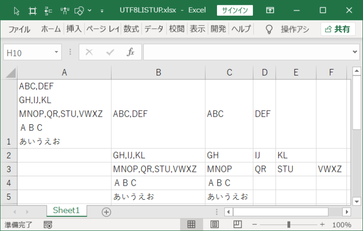Screen dimensions: 363x231
Task: Click the macro recording icon in status bar
Action: (x=48, y=225)
